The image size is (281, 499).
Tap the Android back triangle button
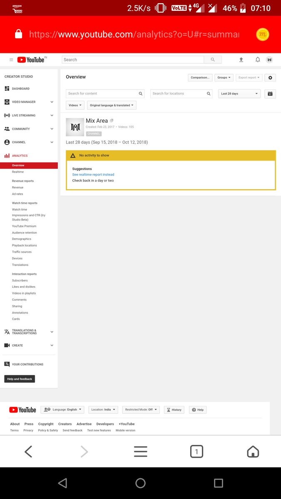(x=63, y=483)
